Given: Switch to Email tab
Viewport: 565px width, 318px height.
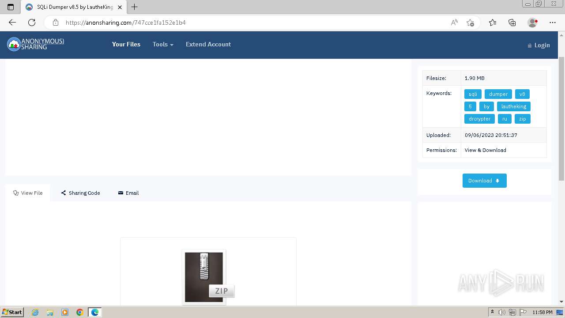Looking at the screenshot, I should 128,193.
